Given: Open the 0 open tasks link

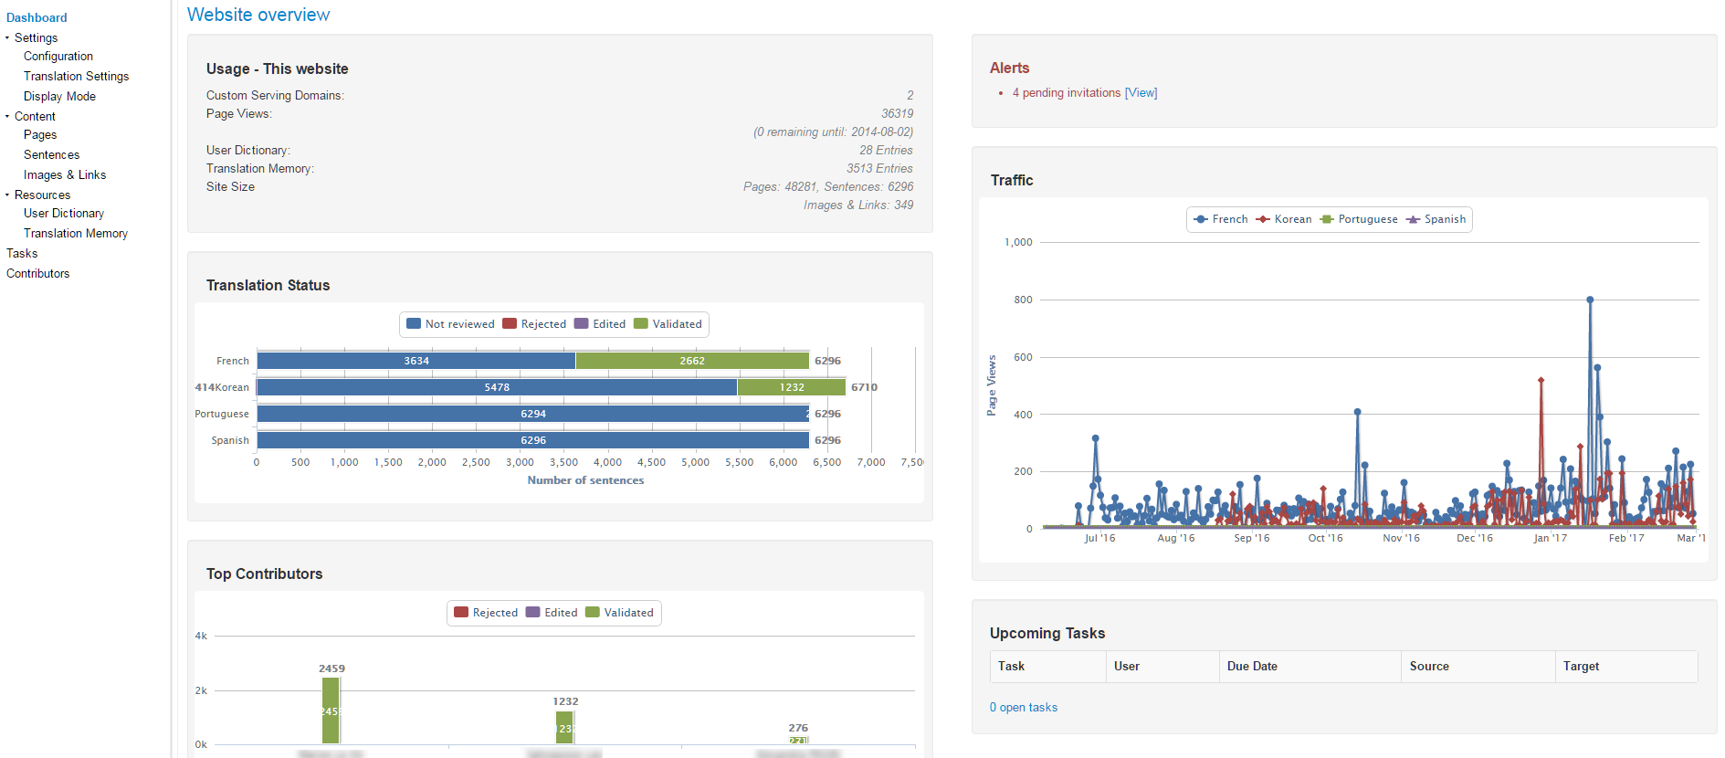Looking at the screenshot, I should click(1024, 708).
